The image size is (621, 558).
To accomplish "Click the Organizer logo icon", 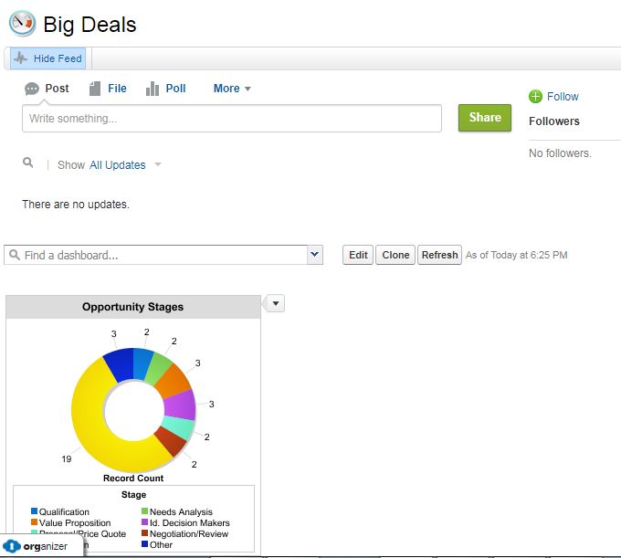I will (x=13, y=546).
